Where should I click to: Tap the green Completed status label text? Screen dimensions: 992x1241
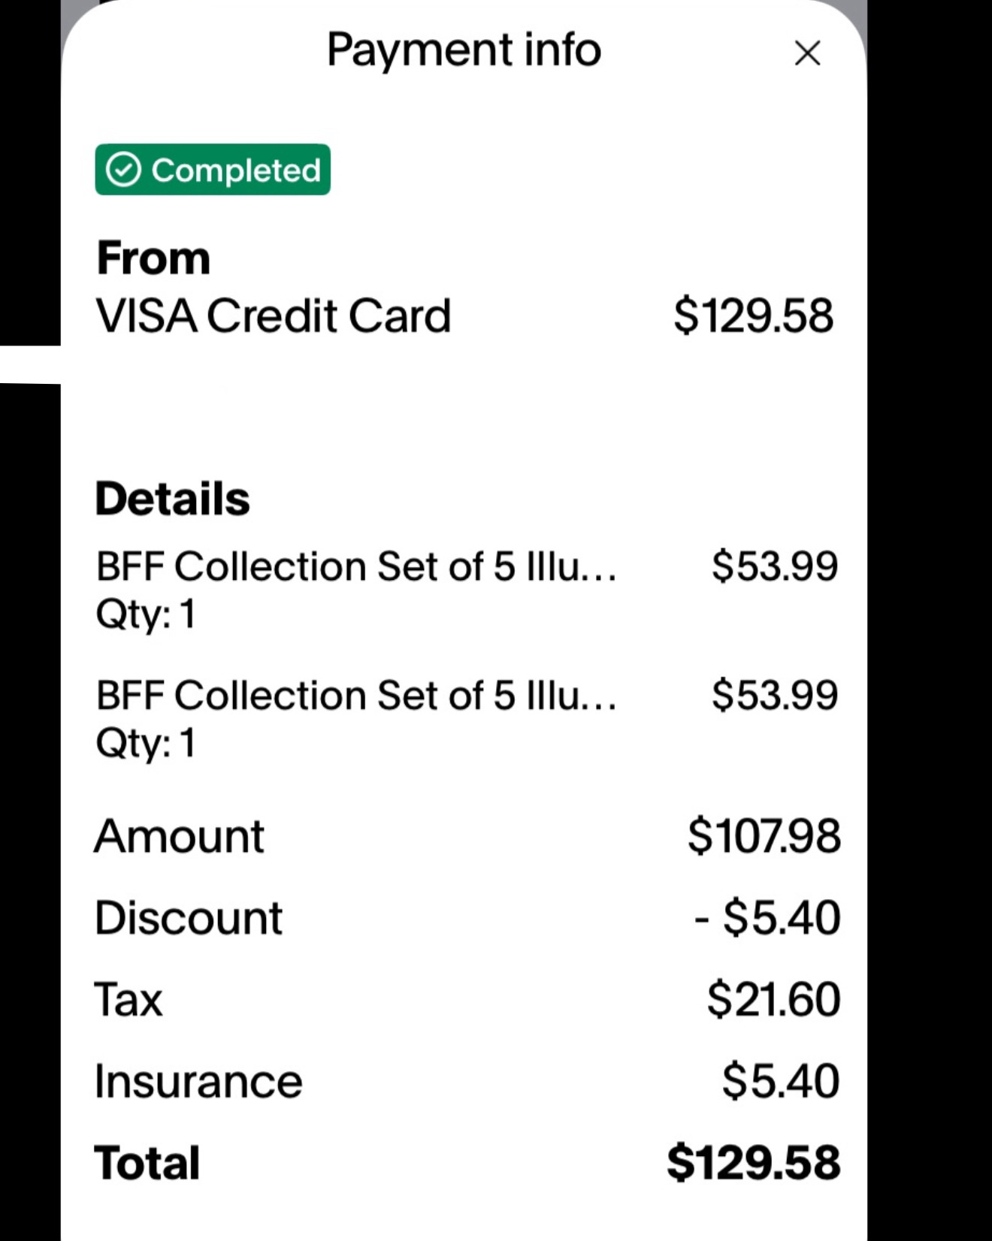236,171
